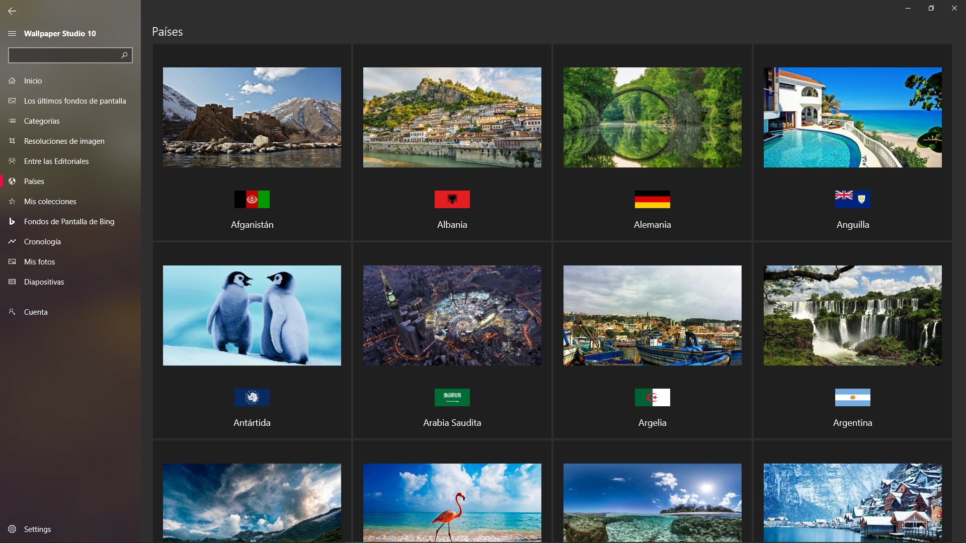Image resolution: width=966 pixels, height=543 pixels.
Task: Focus the sidebar search text box
Action: point(63,55)
